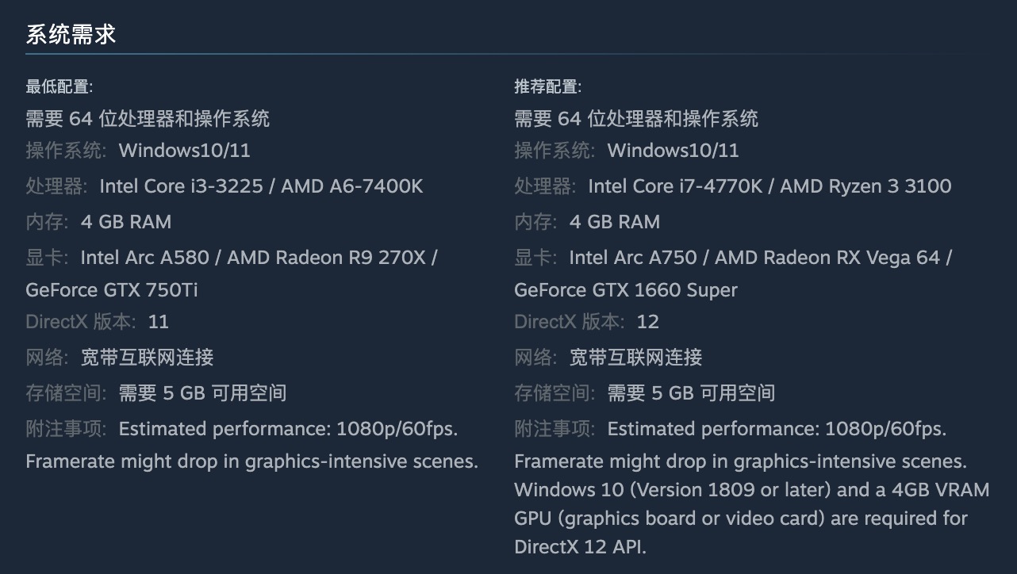Click the 4 GB RAM text under 最低配置

point(126,222)
